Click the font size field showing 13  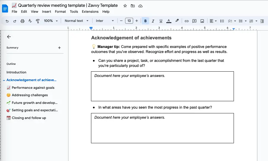pyautogui.click(x=129, y=21)
